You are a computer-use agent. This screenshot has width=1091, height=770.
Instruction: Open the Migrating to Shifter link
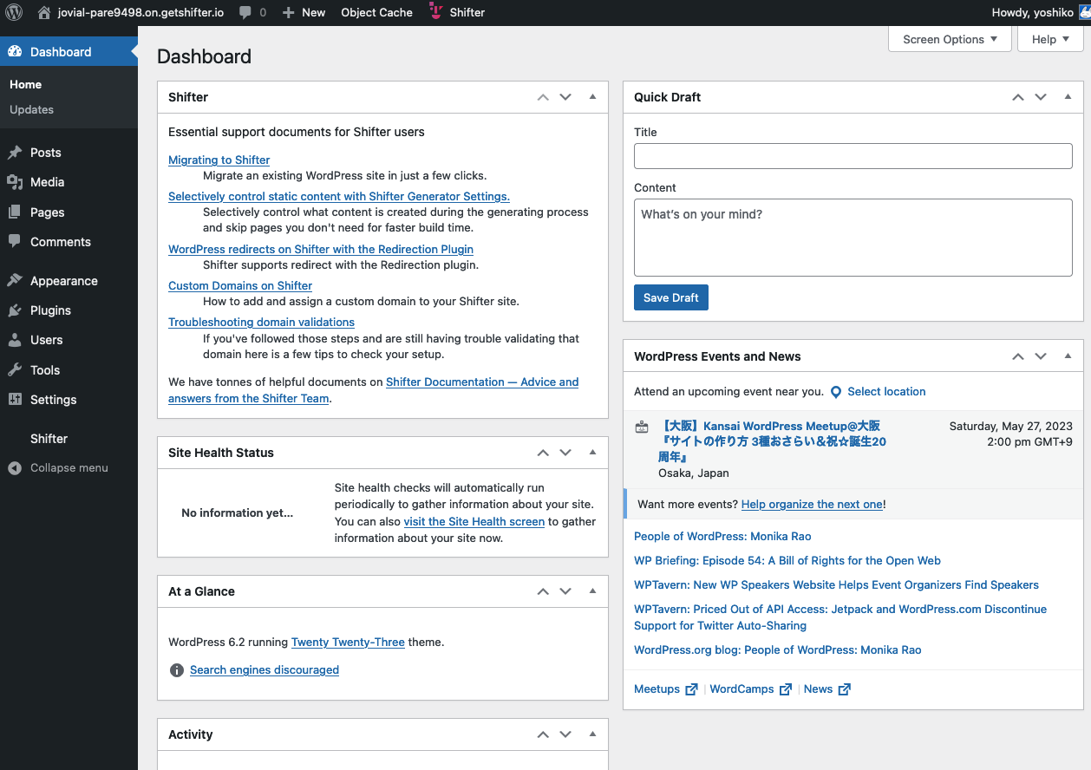[219, 160]
